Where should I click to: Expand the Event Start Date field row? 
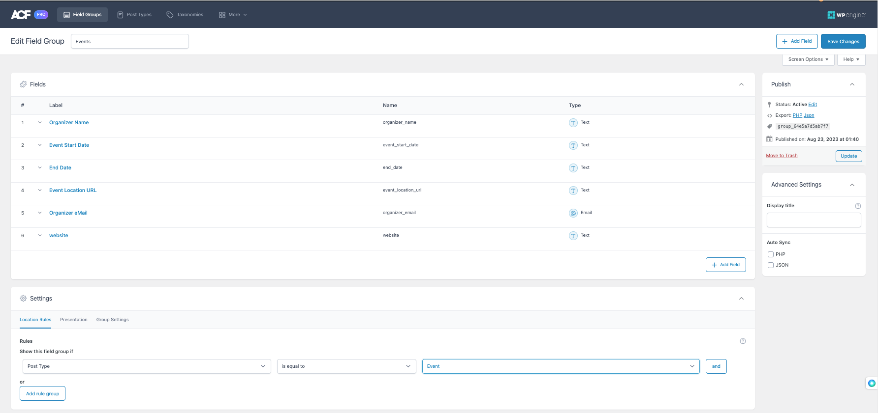(40, 145)
